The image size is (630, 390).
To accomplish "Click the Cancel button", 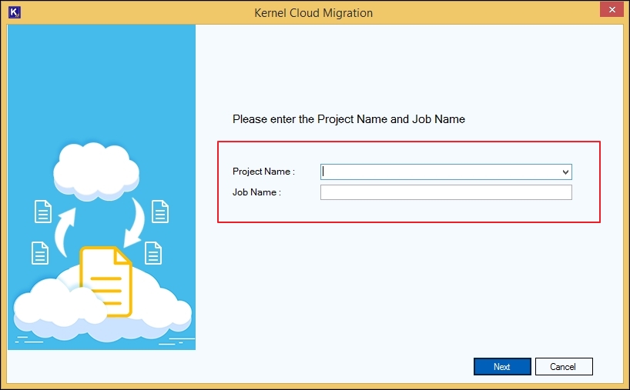I will coord(564,366).
